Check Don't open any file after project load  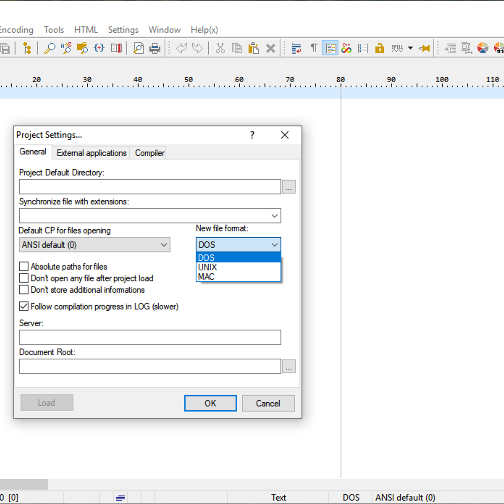tap(24, 278)
